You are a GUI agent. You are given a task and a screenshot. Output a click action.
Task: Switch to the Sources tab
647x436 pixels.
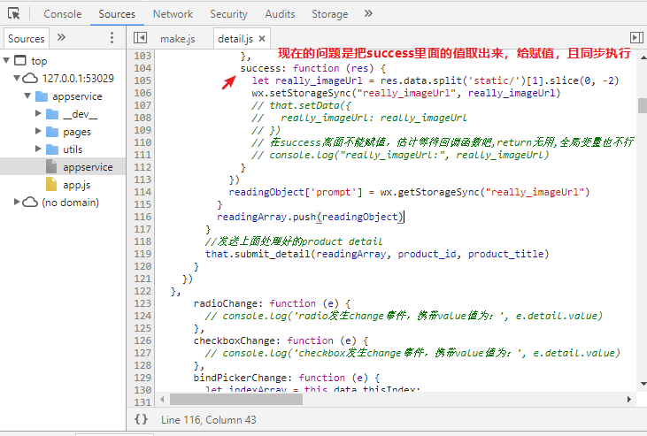[117, 14]
